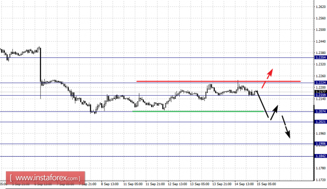
Task: Click the 15 Sep 05:00 time label
Action: click(266, 184)
